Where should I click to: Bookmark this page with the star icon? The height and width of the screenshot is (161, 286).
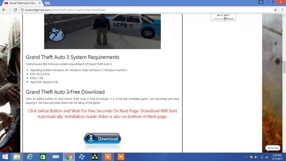(x=275, y=10)
